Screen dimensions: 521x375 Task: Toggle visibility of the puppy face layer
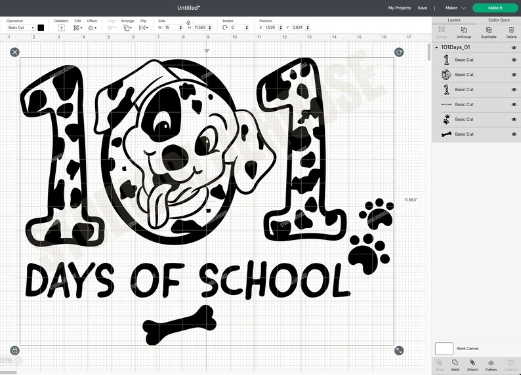[x=514, y=75]
